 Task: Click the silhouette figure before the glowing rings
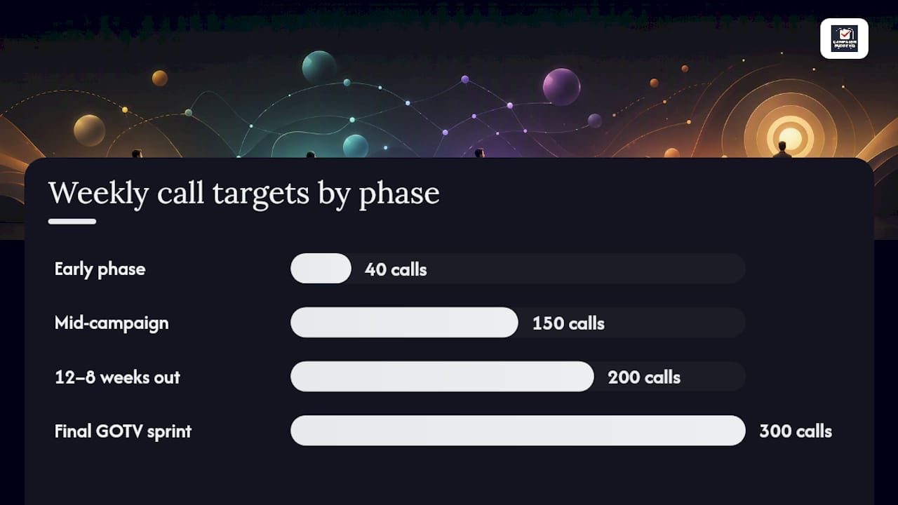782,149
